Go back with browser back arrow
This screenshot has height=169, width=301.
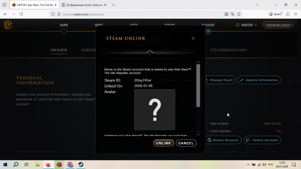pos(5,14)
